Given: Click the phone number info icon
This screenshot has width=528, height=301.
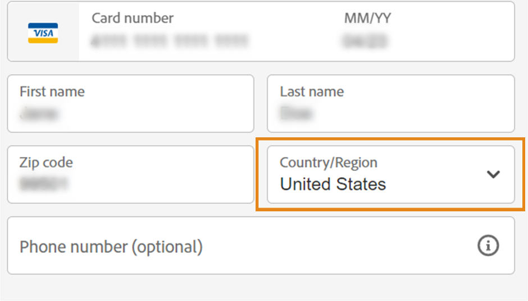Looking at the screenshot, I should pos(488,246).
